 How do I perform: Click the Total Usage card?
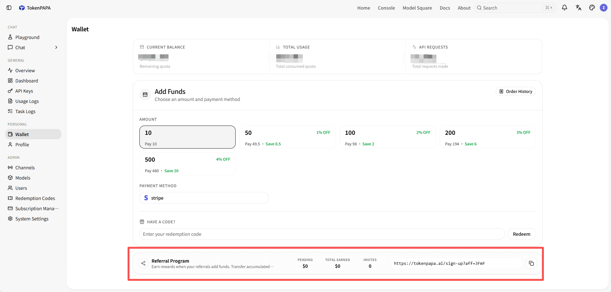tap(337, 57)
